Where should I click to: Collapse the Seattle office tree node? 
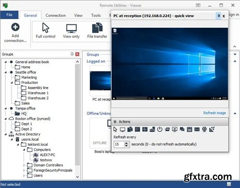(x=6, y=72)
